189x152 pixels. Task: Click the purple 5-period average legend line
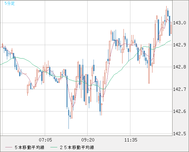pyautogui.click(x=9, y=147)
